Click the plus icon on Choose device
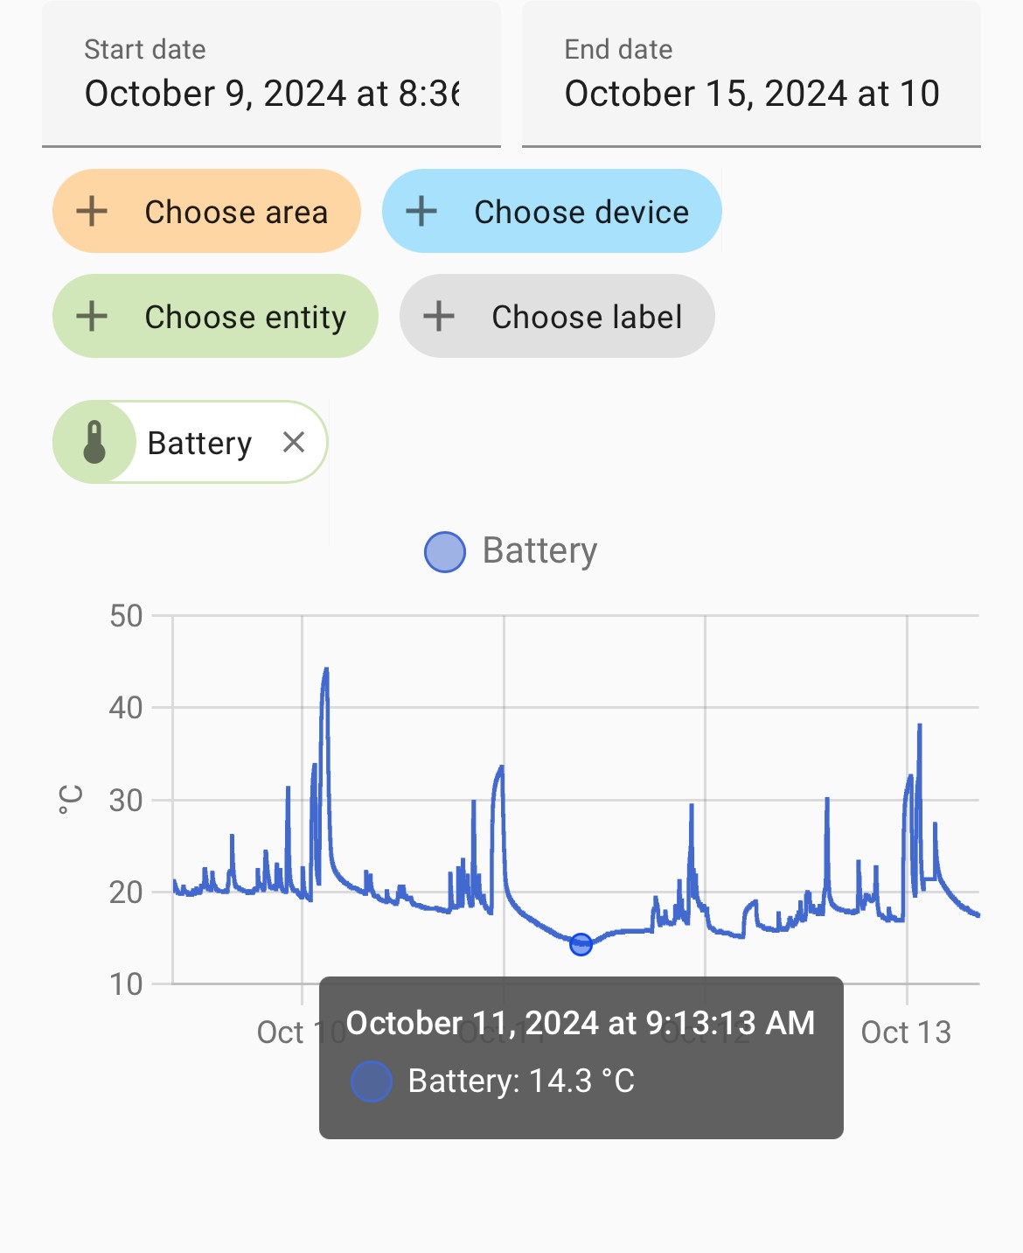Image resolution: width=1023 pixels, height=1253 pixels. (x=421, y=211)
